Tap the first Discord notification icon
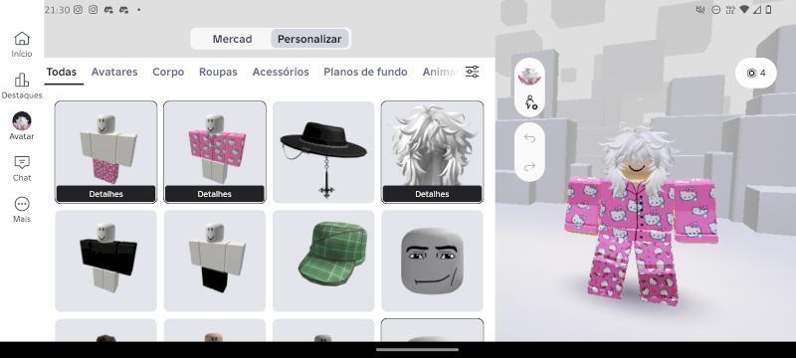 click(x=108, y=10)
